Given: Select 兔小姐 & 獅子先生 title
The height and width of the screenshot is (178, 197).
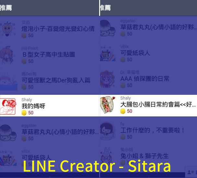Looking at the screenshot, I should pyautogui.click(x=145, y=156).
